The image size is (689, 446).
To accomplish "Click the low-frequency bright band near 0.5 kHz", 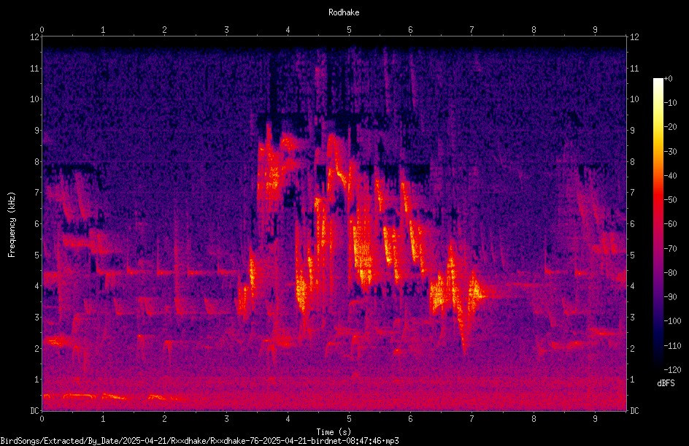I will click(115, 397).
